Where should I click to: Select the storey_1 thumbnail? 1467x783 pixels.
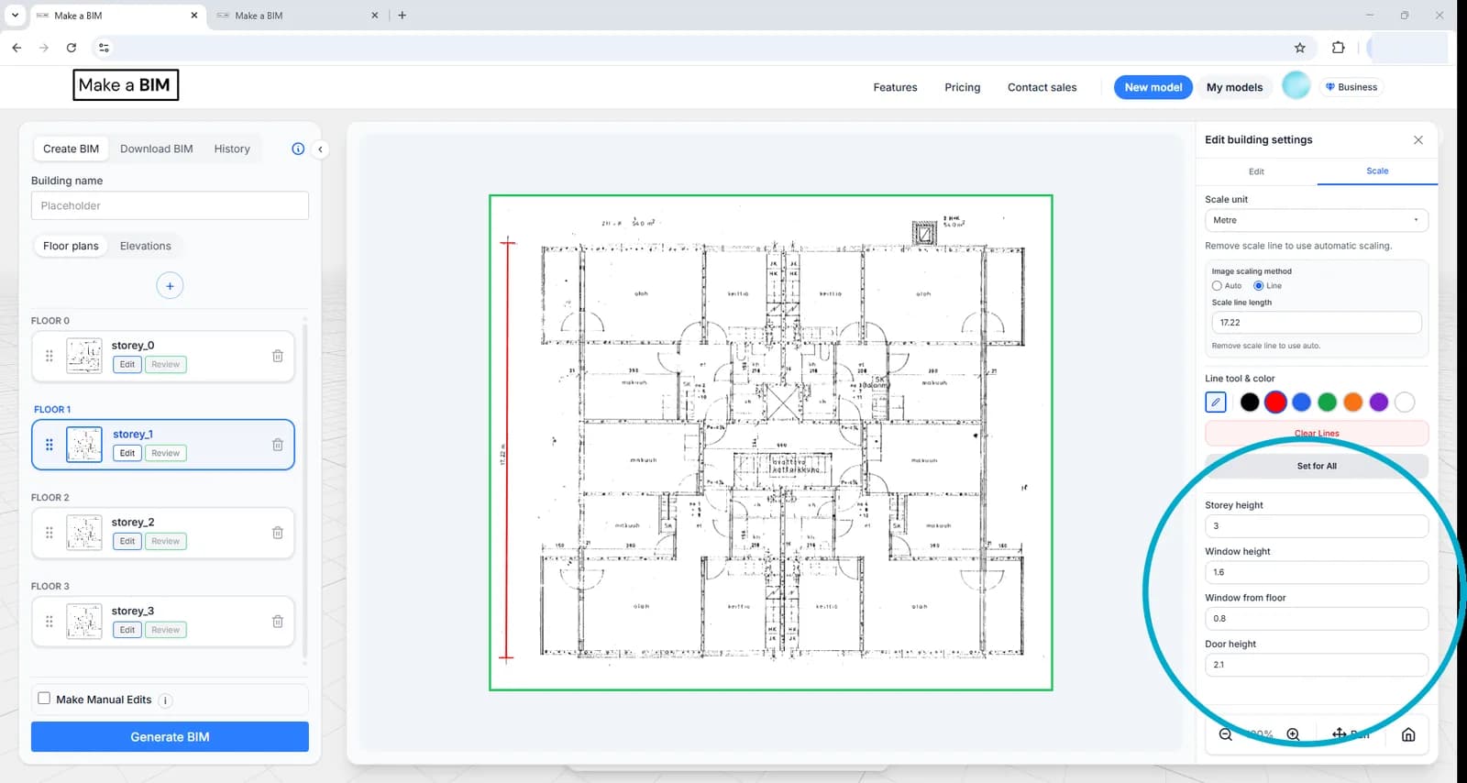tap(84, 445)
